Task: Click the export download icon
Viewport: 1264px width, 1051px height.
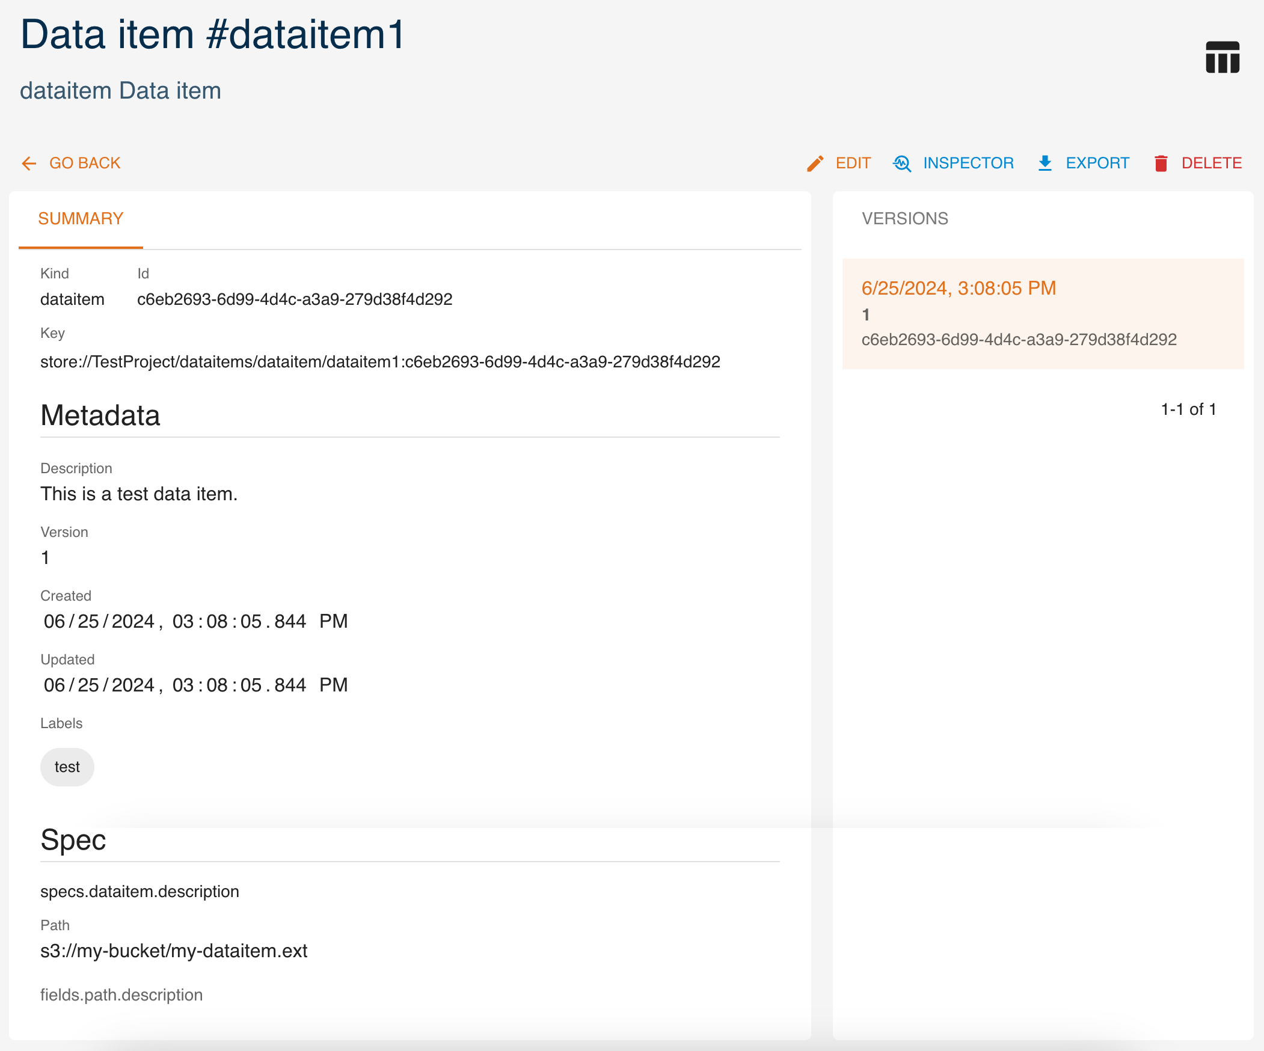Action: point(1045,163)
